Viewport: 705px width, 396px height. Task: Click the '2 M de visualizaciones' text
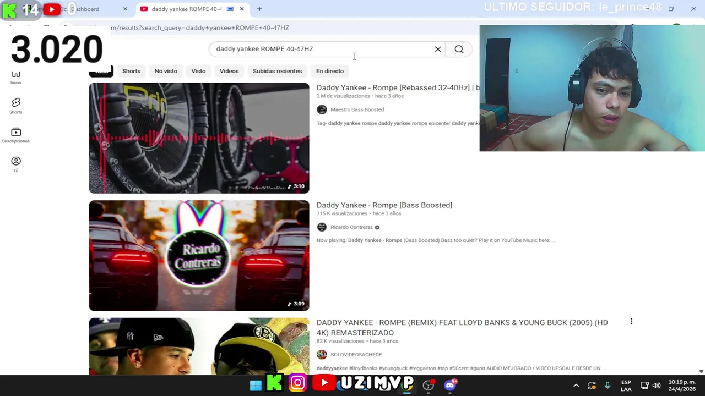(x=343, y=96)
